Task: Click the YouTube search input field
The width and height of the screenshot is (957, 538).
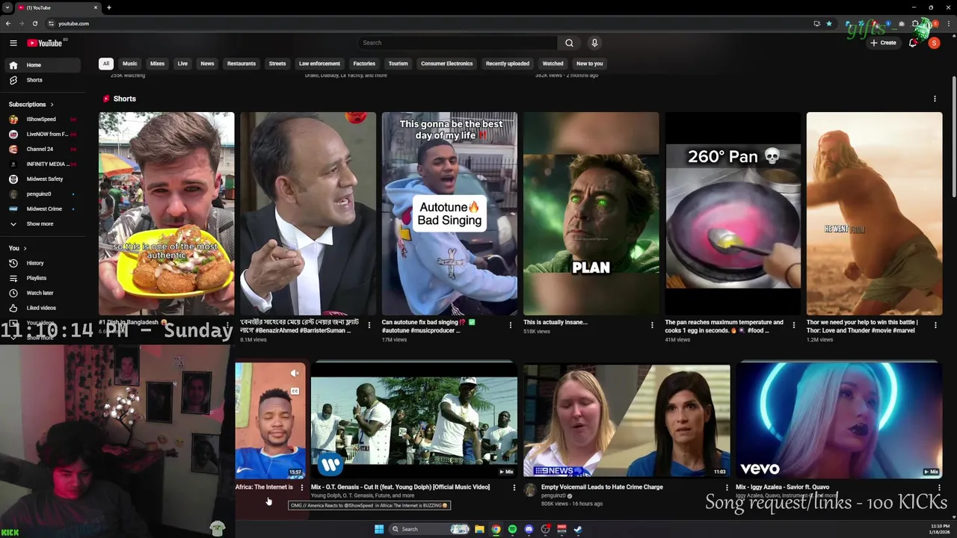Action: pyautogui.click(x=457, y=43)
